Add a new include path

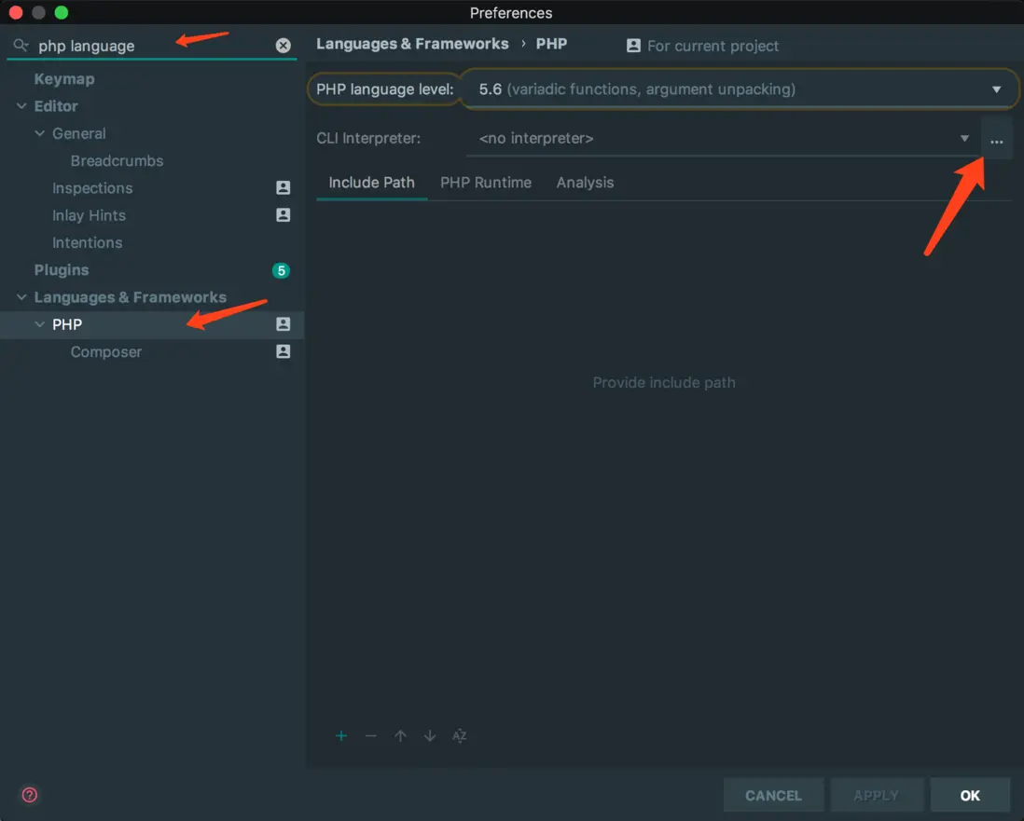pos(341,736)
